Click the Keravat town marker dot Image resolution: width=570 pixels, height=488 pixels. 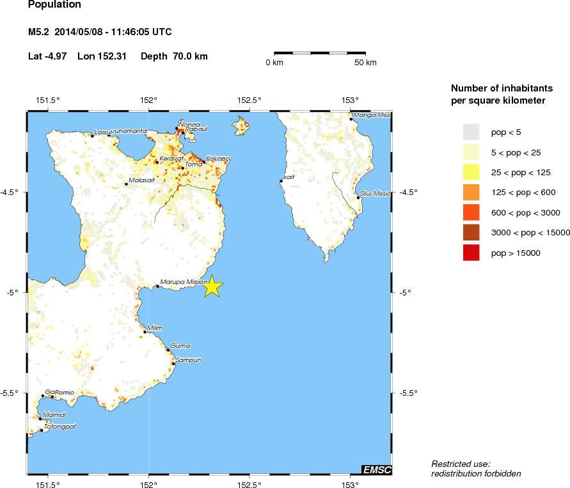coord(157,162)
